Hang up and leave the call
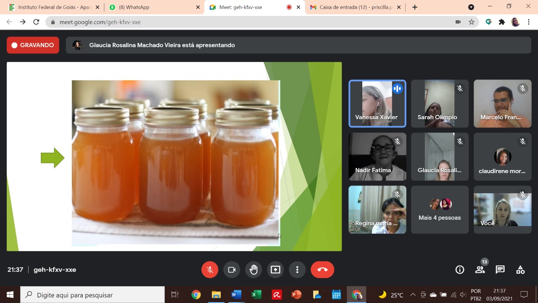Viewport: 538px width, 303px height. pyautogui.click(x=322, y=270)
